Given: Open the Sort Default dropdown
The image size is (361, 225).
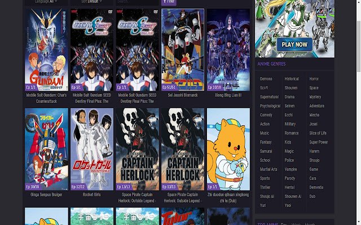Looking at the screenshot, I should pos(91,2).
